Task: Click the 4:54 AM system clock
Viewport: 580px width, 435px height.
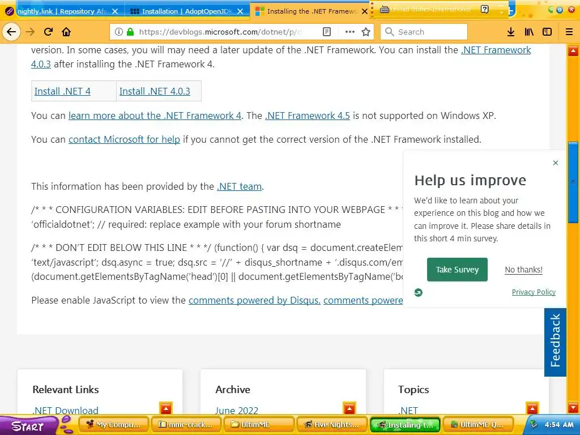Action: tap(558, 425)
